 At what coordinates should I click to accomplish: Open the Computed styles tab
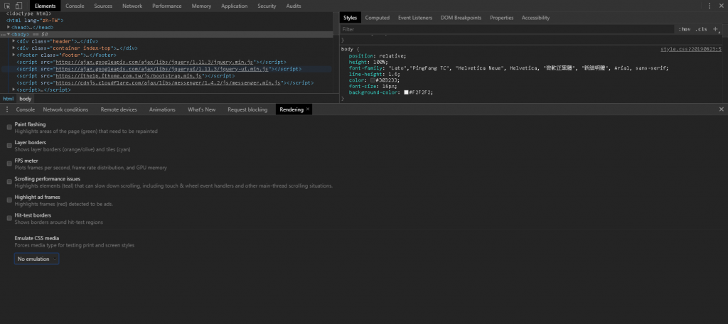[377, 18]
